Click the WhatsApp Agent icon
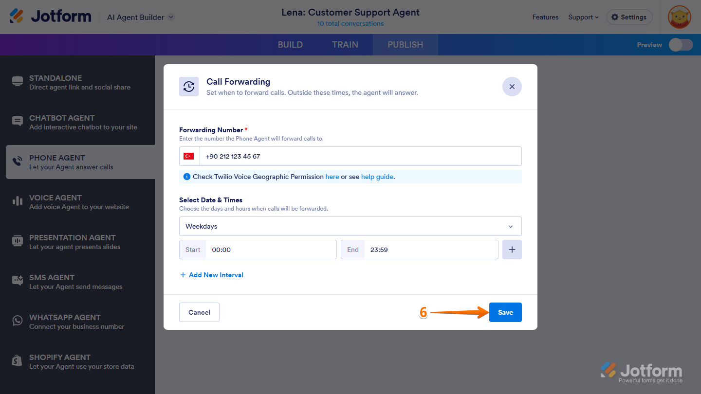Image resolution: width=701 pixels, height=394 pixels. (x=18, y=322)
